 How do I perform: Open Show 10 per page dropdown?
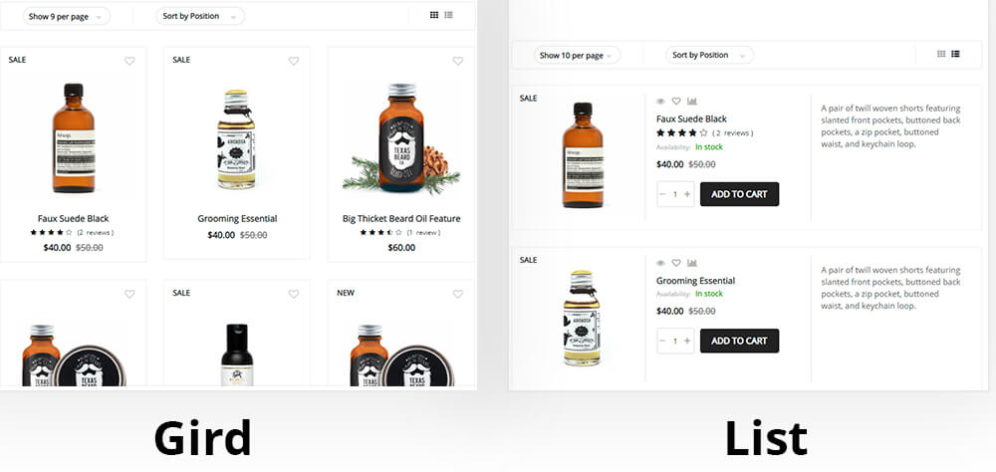[x=578, y=56]
